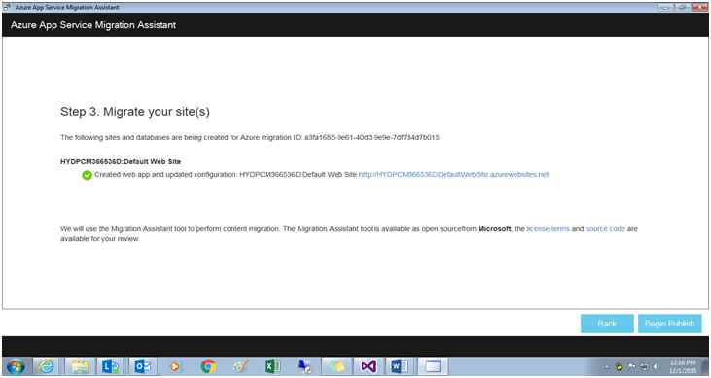Close the Migration Assistant window
The width and height of the screenshot is (711, 378).
(x=699, y=7)
